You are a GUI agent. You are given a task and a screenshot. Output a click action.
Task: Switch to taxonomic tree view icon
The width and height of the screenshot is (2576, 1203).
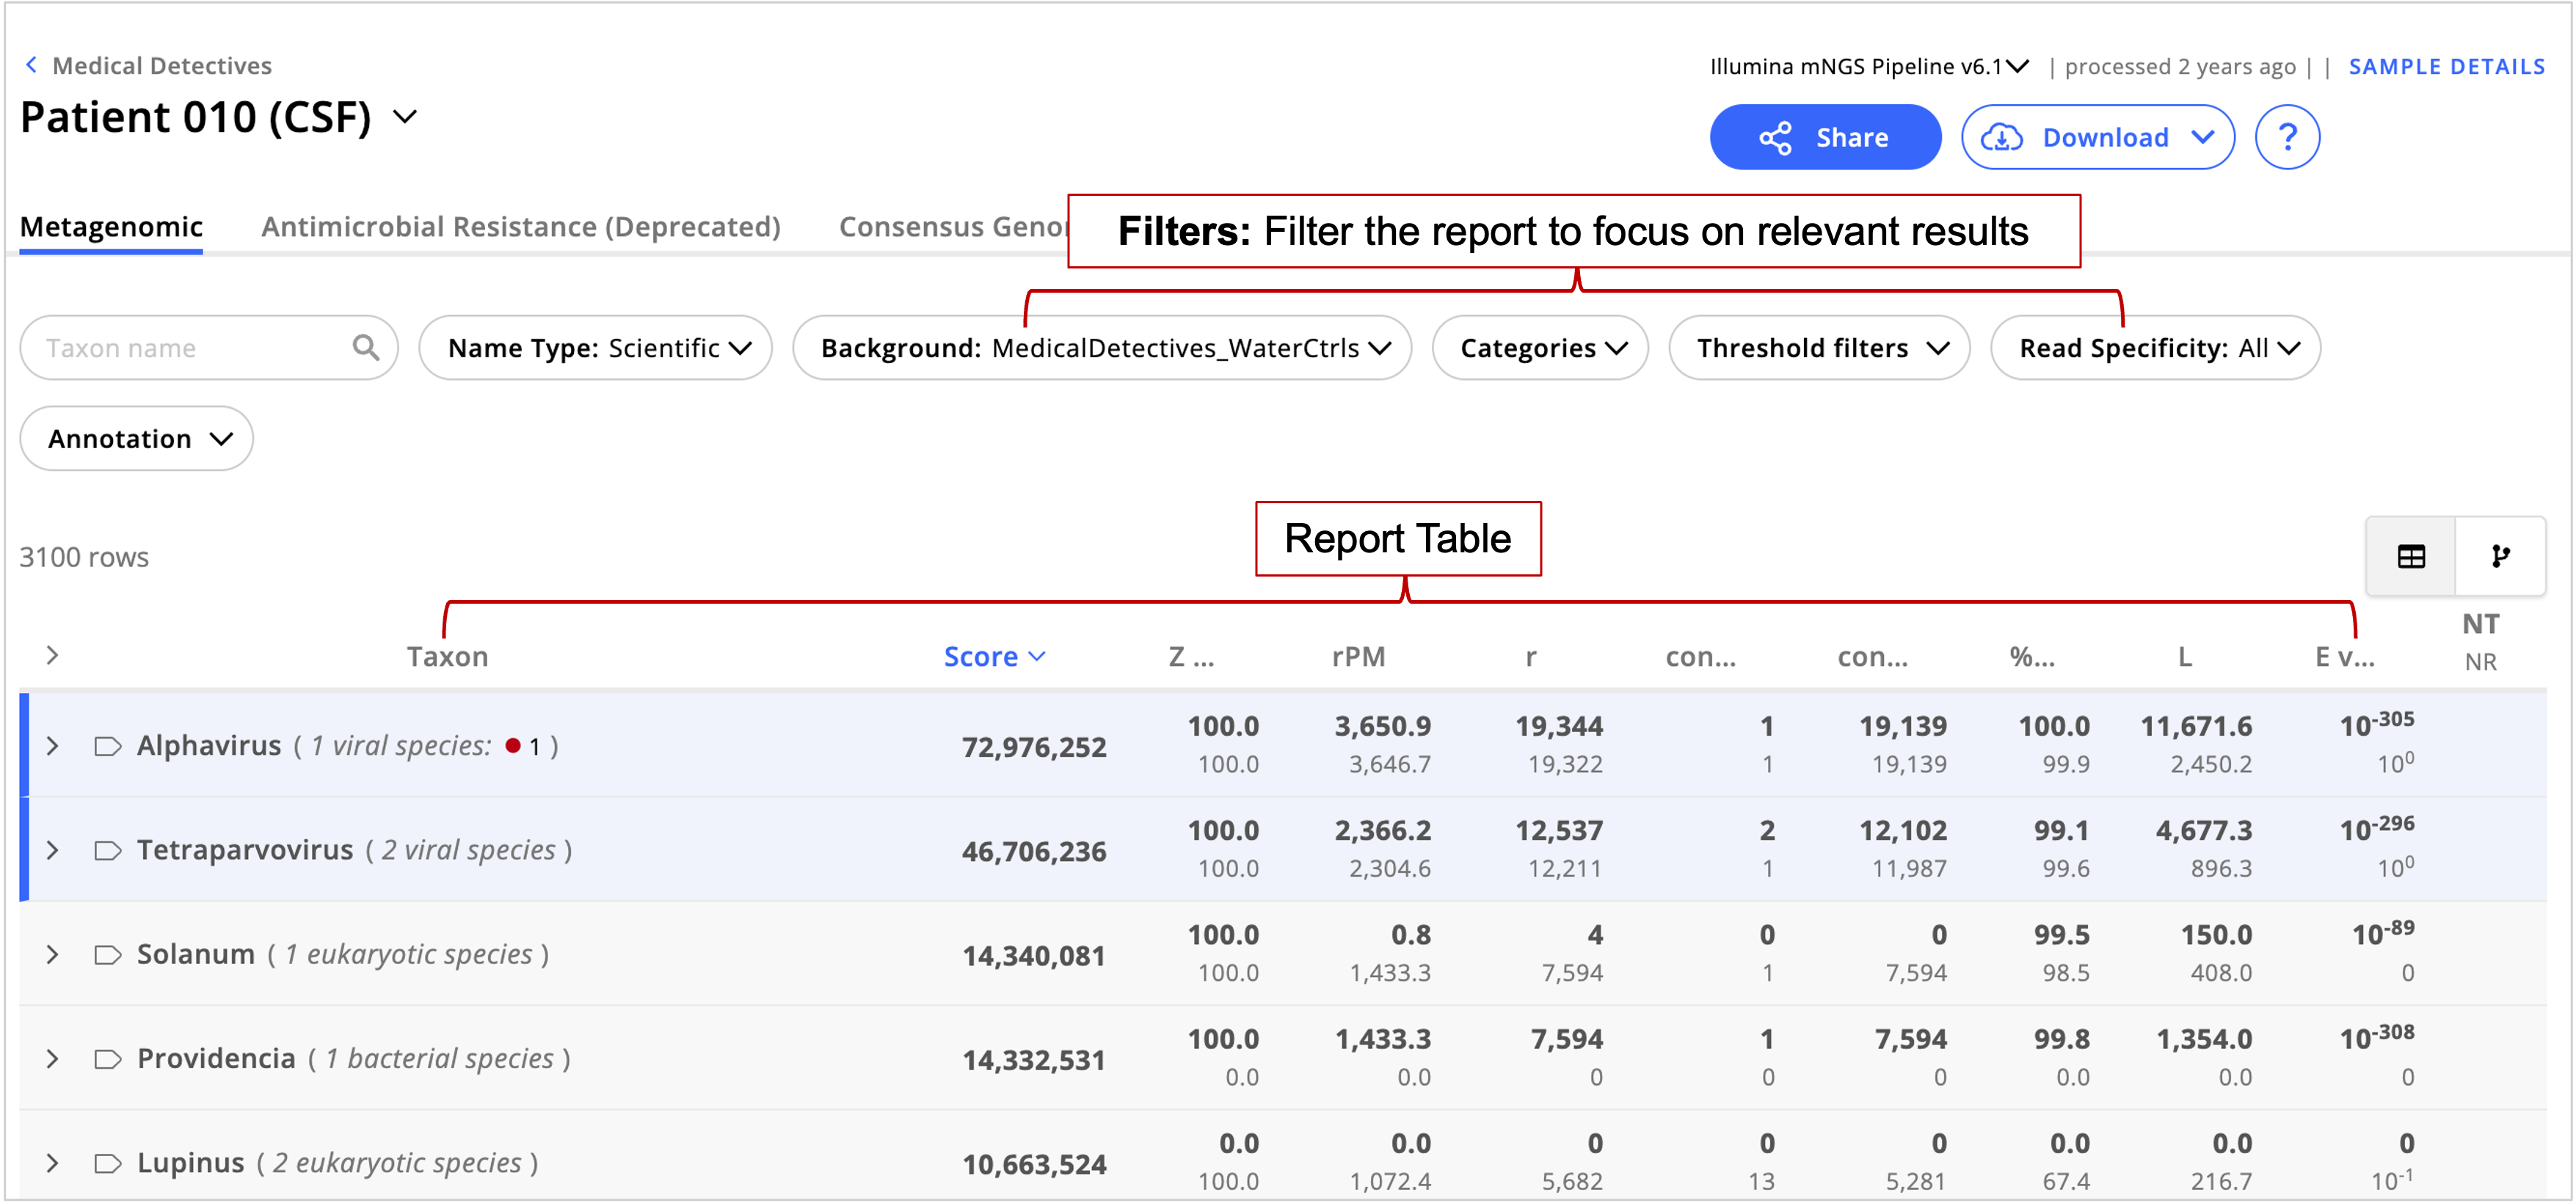tap(2500, 557)
